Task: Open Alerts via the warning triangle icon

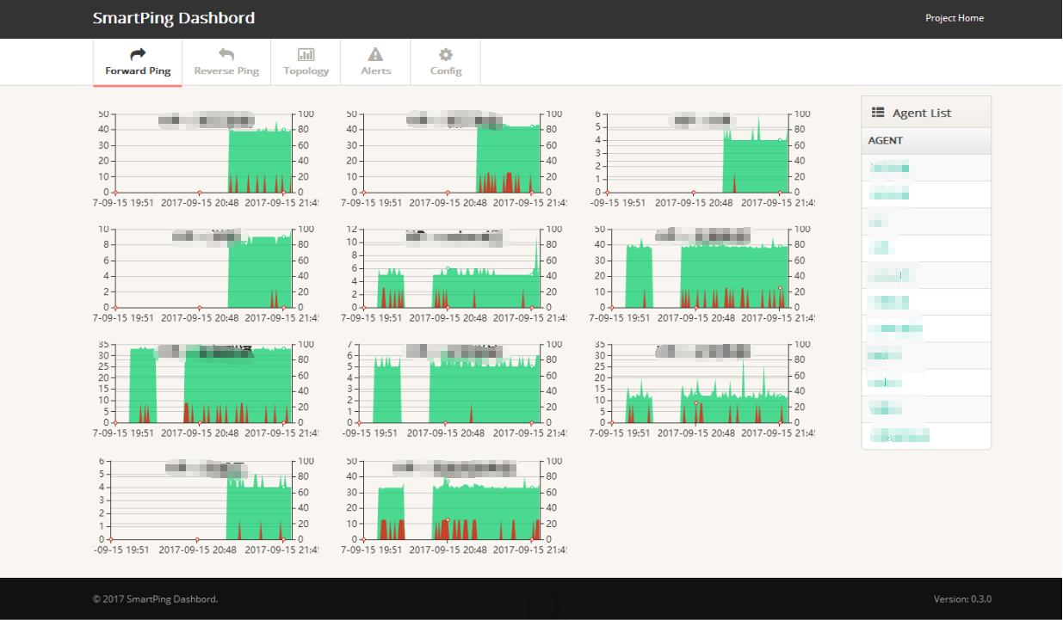Action: click(375, 54)
